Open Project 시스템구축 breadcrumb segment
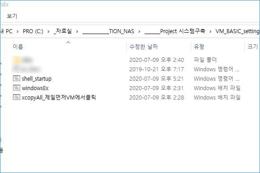The width and height of the screenshot is (260, 173). point(175,31)
